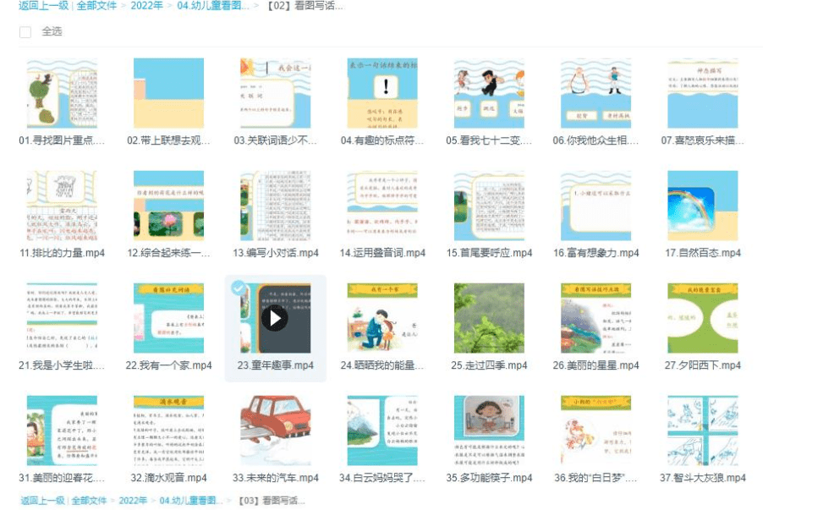Open thumbnail of 37.智斗大灰狼.mp4
This screenshot has height=510, width=823.
pos(703,430)
